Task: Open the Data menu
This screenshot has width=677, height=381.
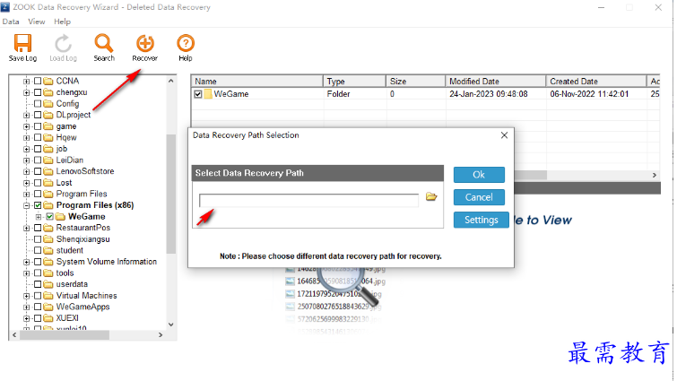Action: pos(11,22)
